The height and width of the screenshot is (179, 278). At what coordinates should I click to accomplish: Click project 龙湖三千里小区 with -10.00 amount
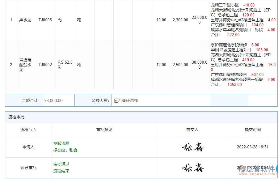(x=225, y=5)
